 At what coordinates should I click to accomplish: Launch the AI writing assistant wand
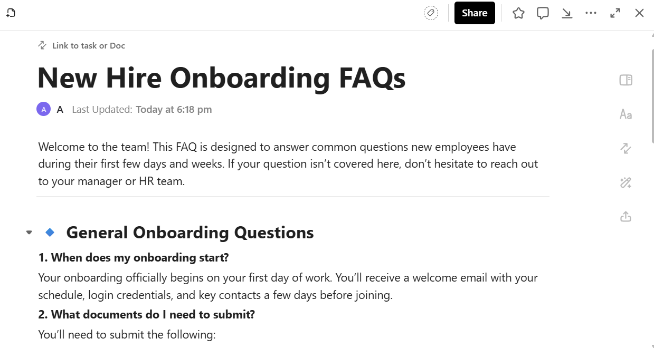point(625,182)
